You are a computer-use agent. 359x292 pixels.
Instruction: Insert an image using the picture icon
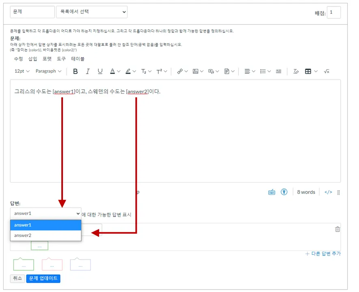195,71
